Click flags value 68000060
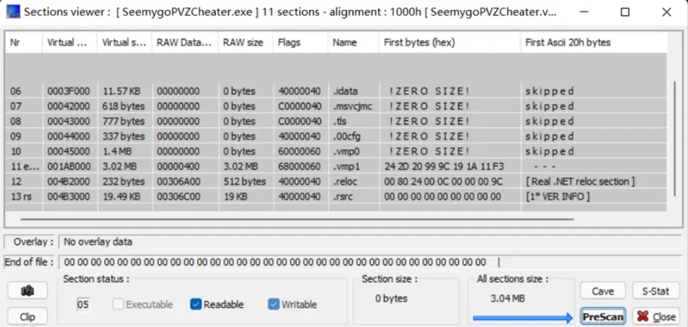 click(x=299, y=166)
